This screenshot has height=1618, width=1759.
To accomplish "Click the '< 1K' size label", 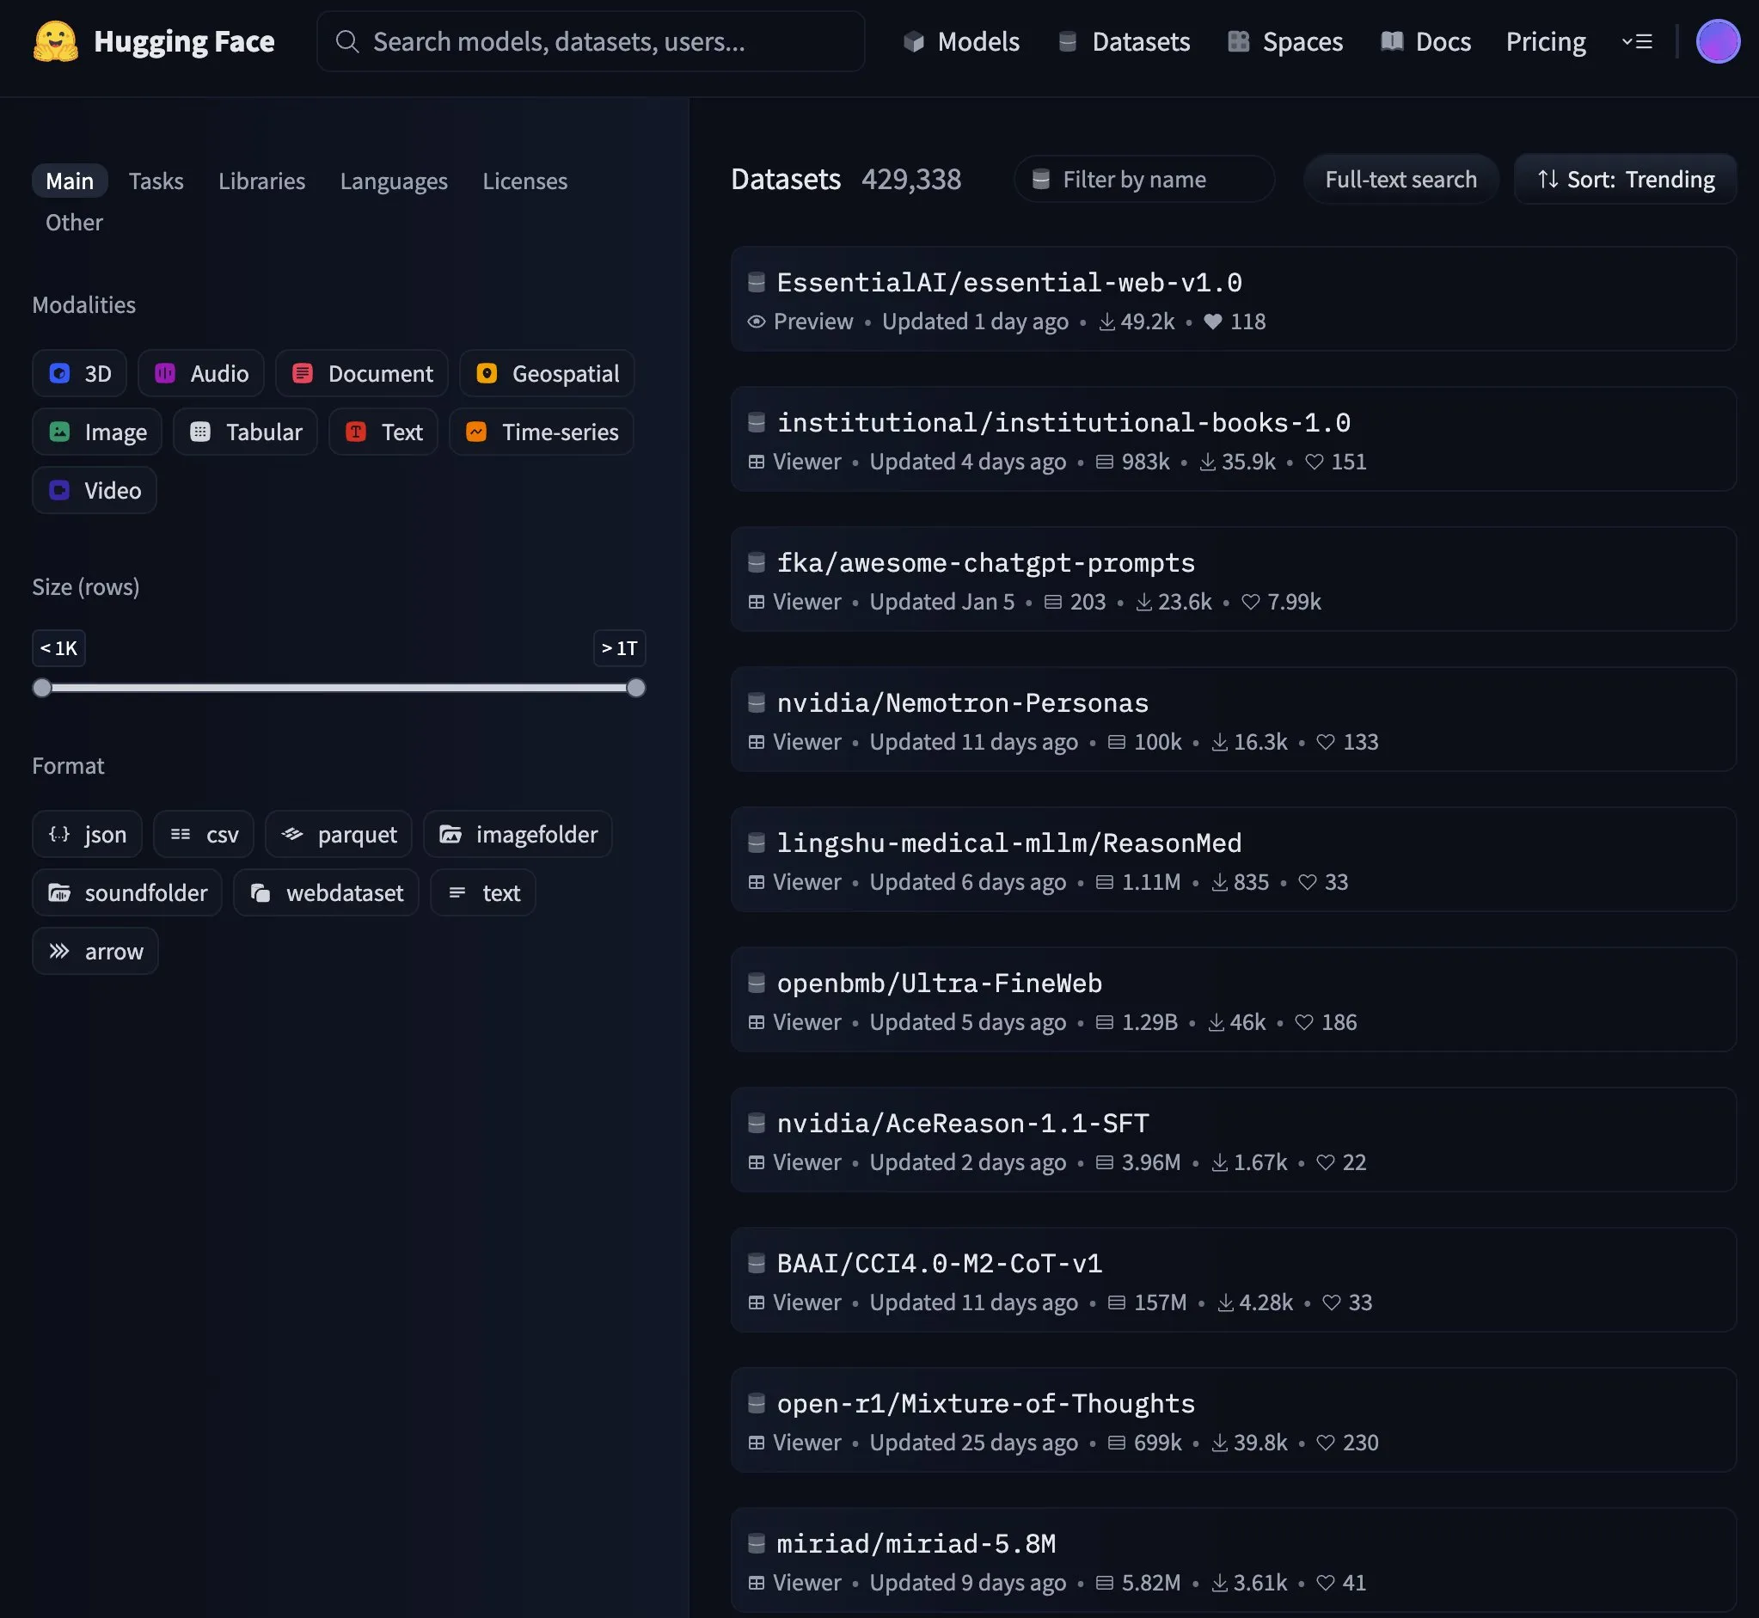I will click(58, 648).
